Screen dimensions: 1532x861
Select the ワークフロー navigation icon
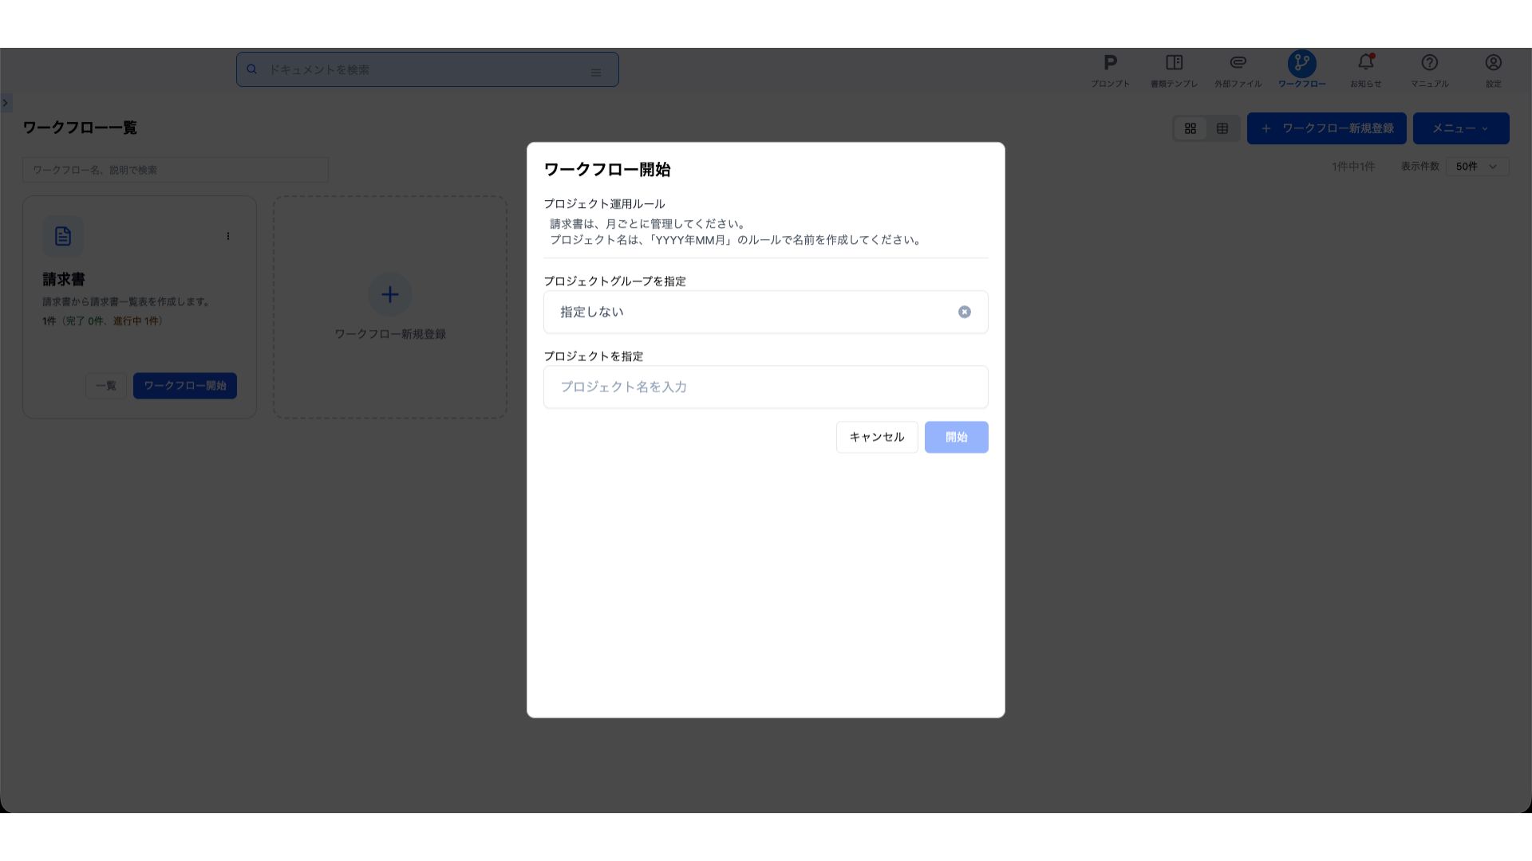point(1301,64)
